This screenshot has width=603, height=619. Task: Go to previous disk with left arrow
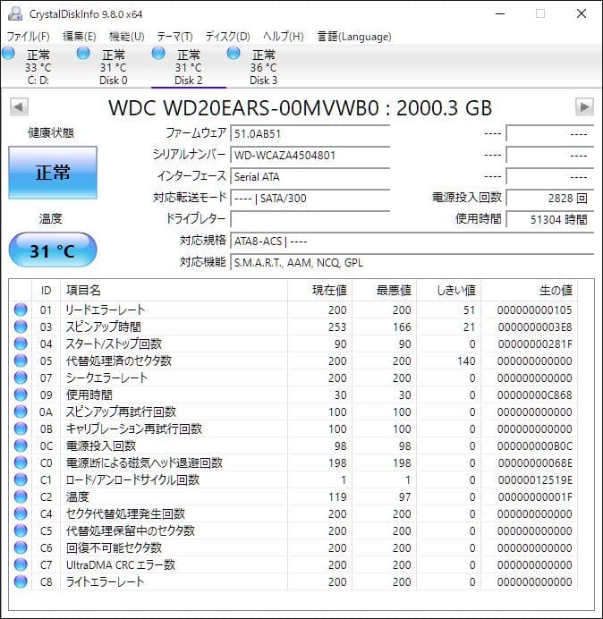[19, 107]
